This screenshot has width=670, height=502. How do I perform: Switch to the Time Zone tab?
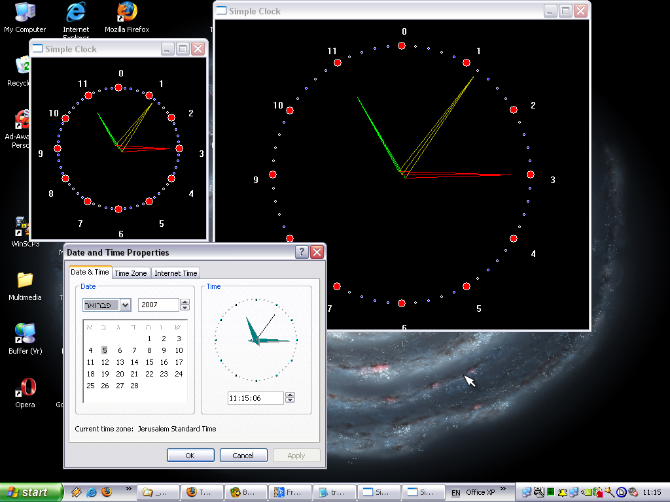(x=131, y=273)
